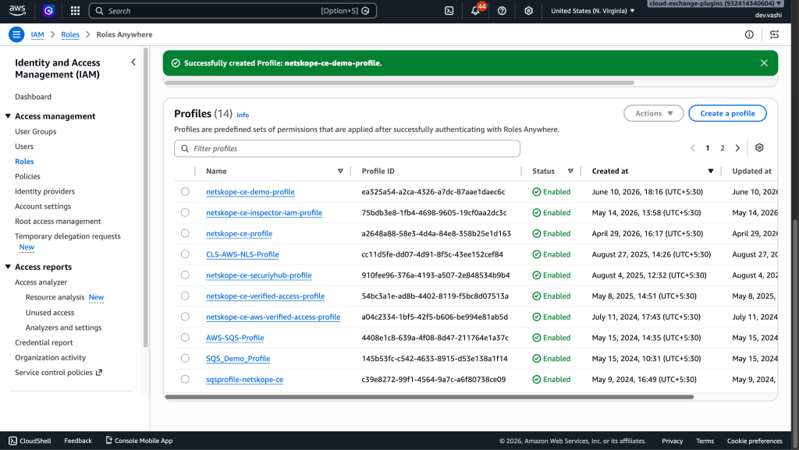Collapse the Access reports section
The height and width of the screenshot is (450, 799).
point(8,267)
